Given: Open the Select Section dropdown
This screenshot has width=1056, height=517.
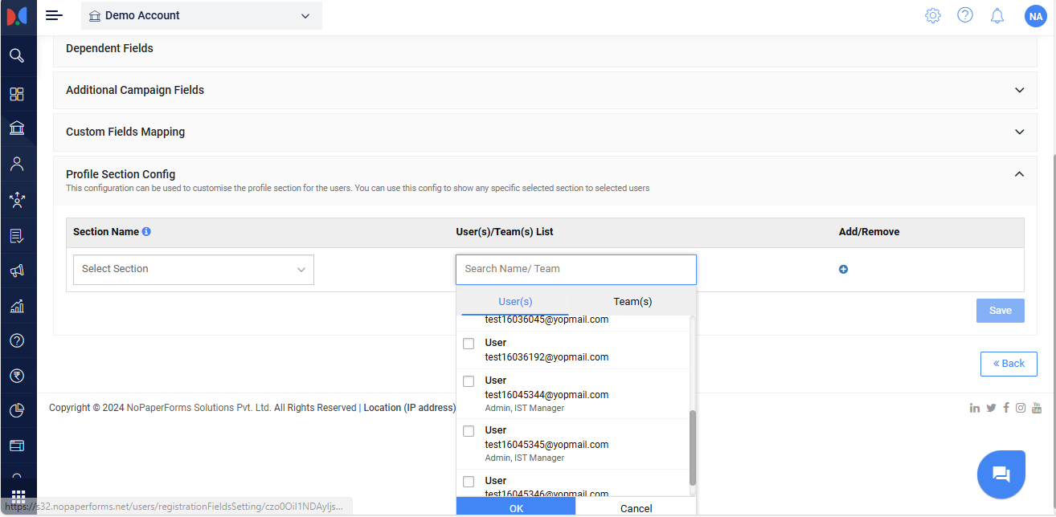Looking at the screenshot, I should tap(193, 270).
